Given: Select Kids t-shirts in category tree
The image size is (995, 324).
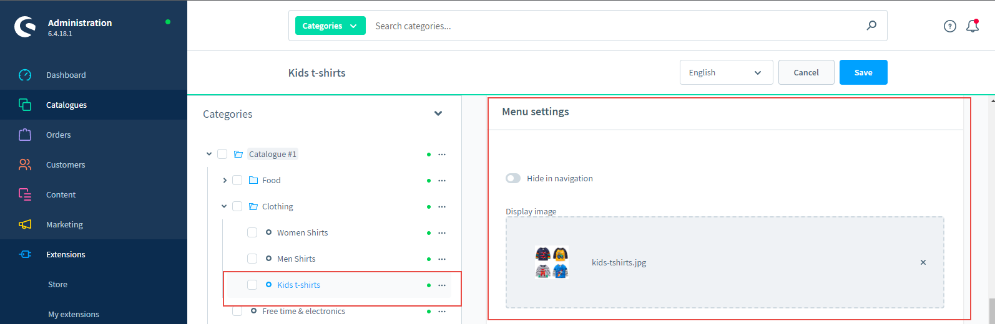Looking at the screenshot, I should pos(298,285).
